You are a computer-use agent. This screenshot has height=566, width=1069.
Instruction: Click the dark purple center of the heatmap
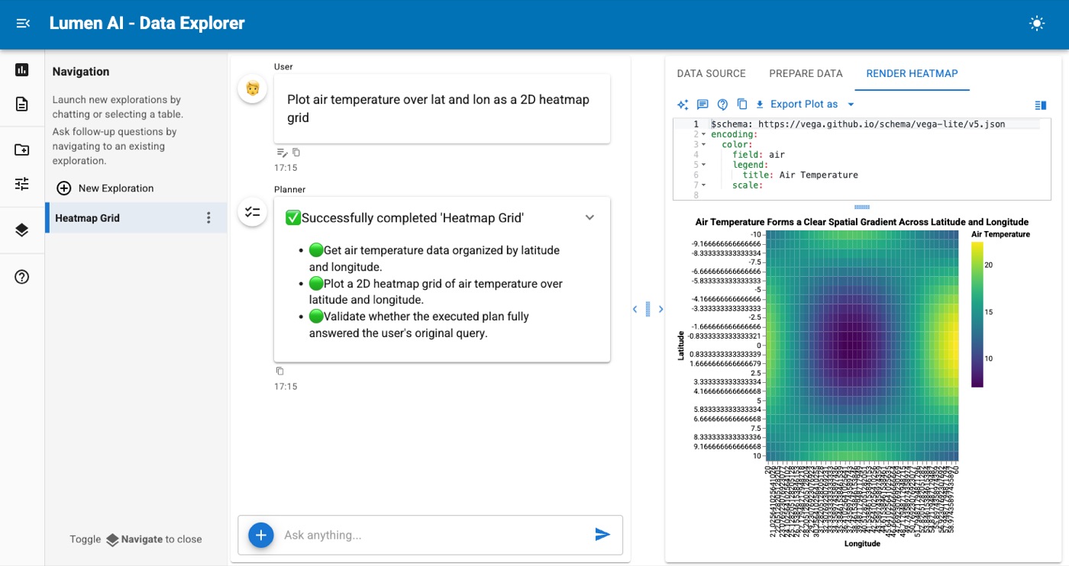click(x=854, y=345)
